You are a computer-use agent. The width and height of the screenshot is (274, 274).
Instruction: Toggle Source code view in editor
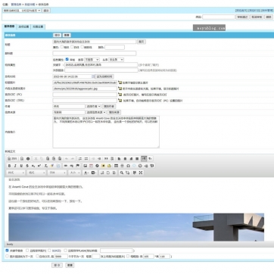[x=12, y=159]
